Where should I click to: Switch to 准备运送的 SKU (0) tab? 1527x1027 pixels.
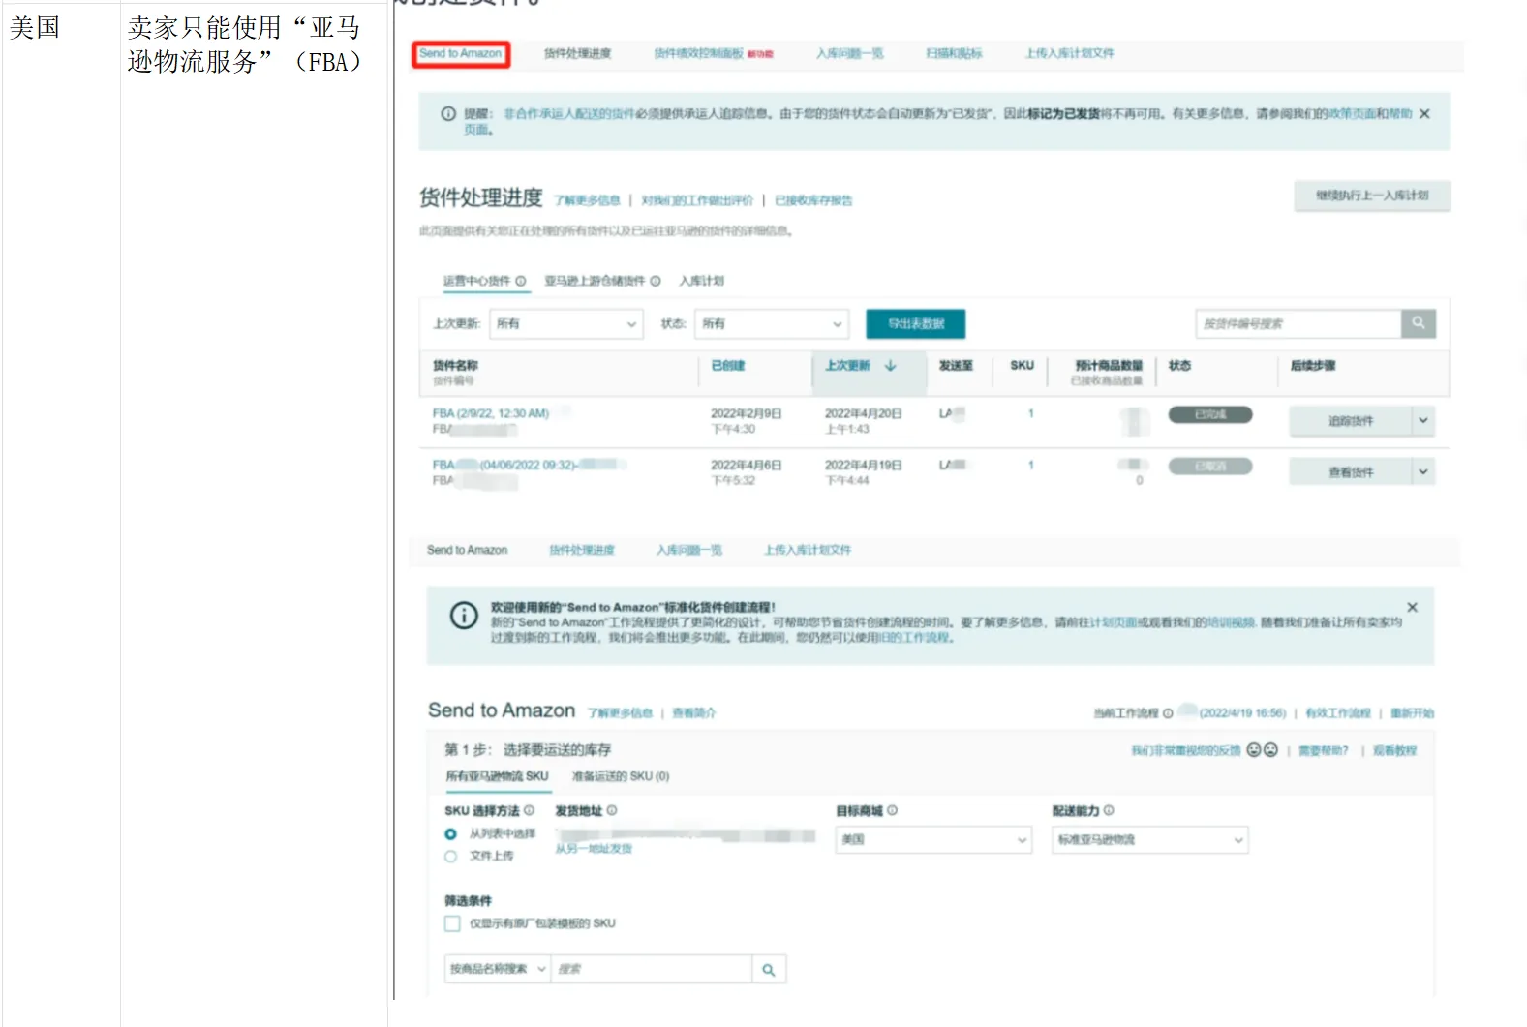tap(621, 776)
